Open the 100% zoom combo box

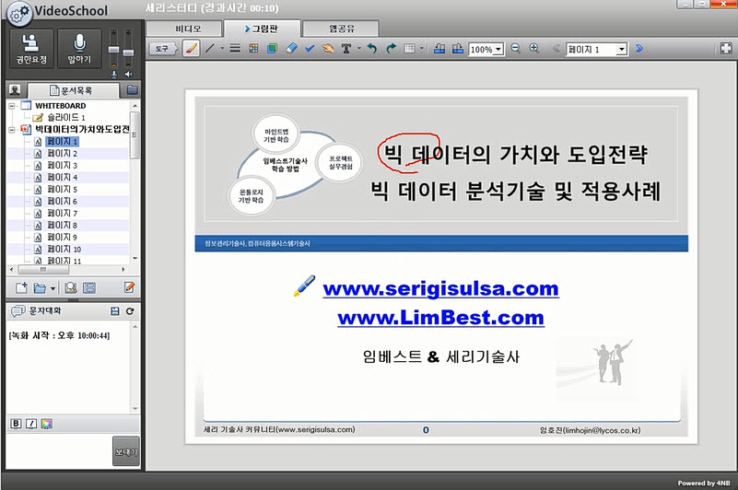tap(486, 50)
